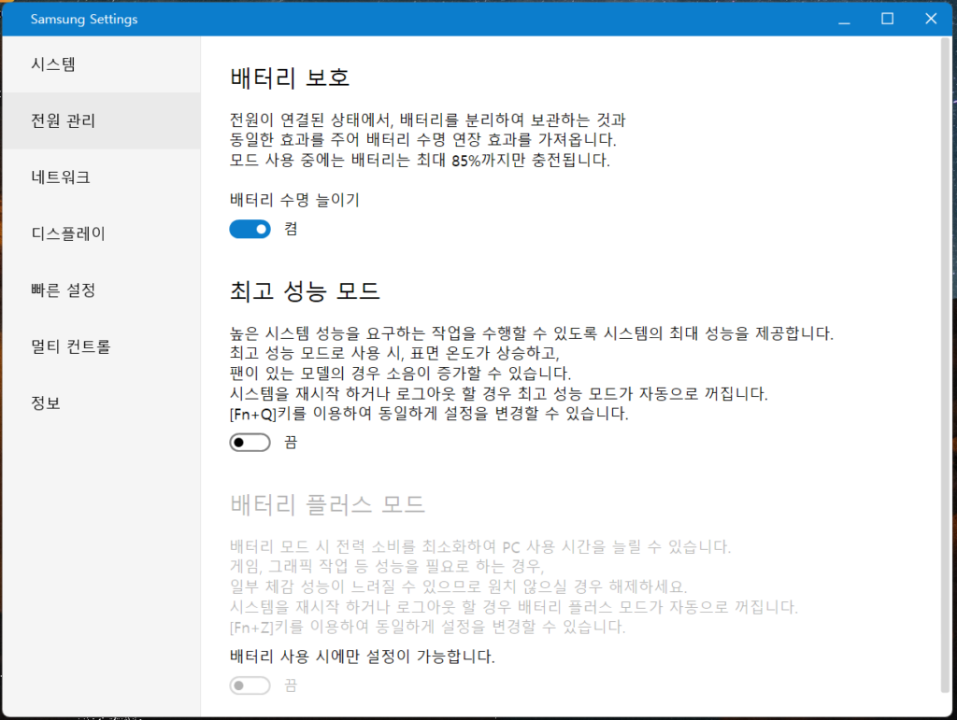This screenshot has height=720, width=957.
Task: Click the 배터리 사용 시에만 설정이 가능합니다 notice
Action: click(x=362, y=656)
